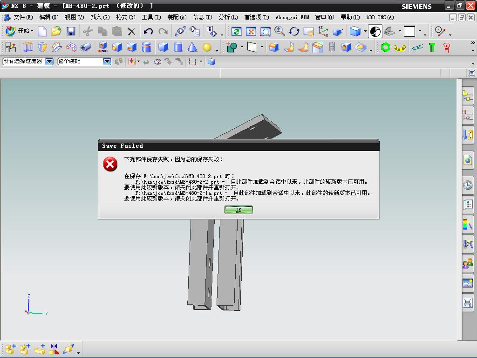Click the Extrude icon

pos(27,47)
